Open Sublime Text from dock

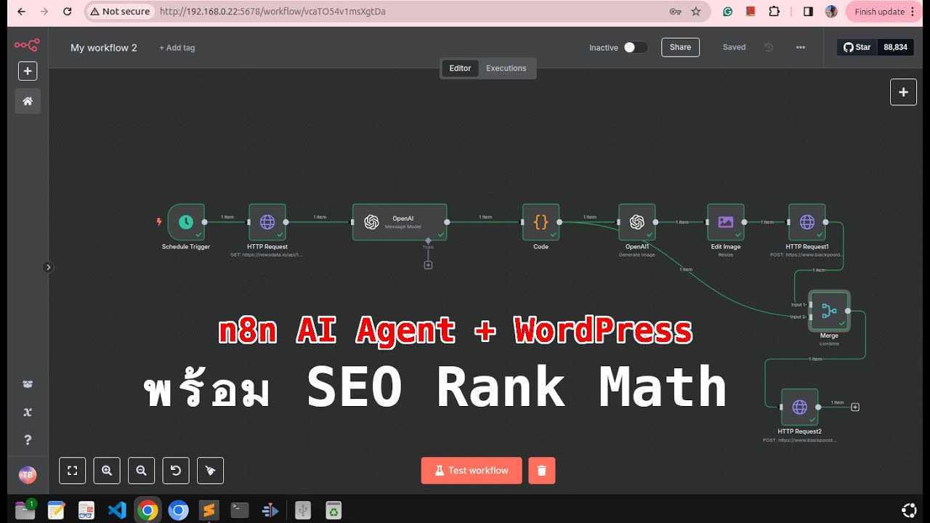[209, 511]
